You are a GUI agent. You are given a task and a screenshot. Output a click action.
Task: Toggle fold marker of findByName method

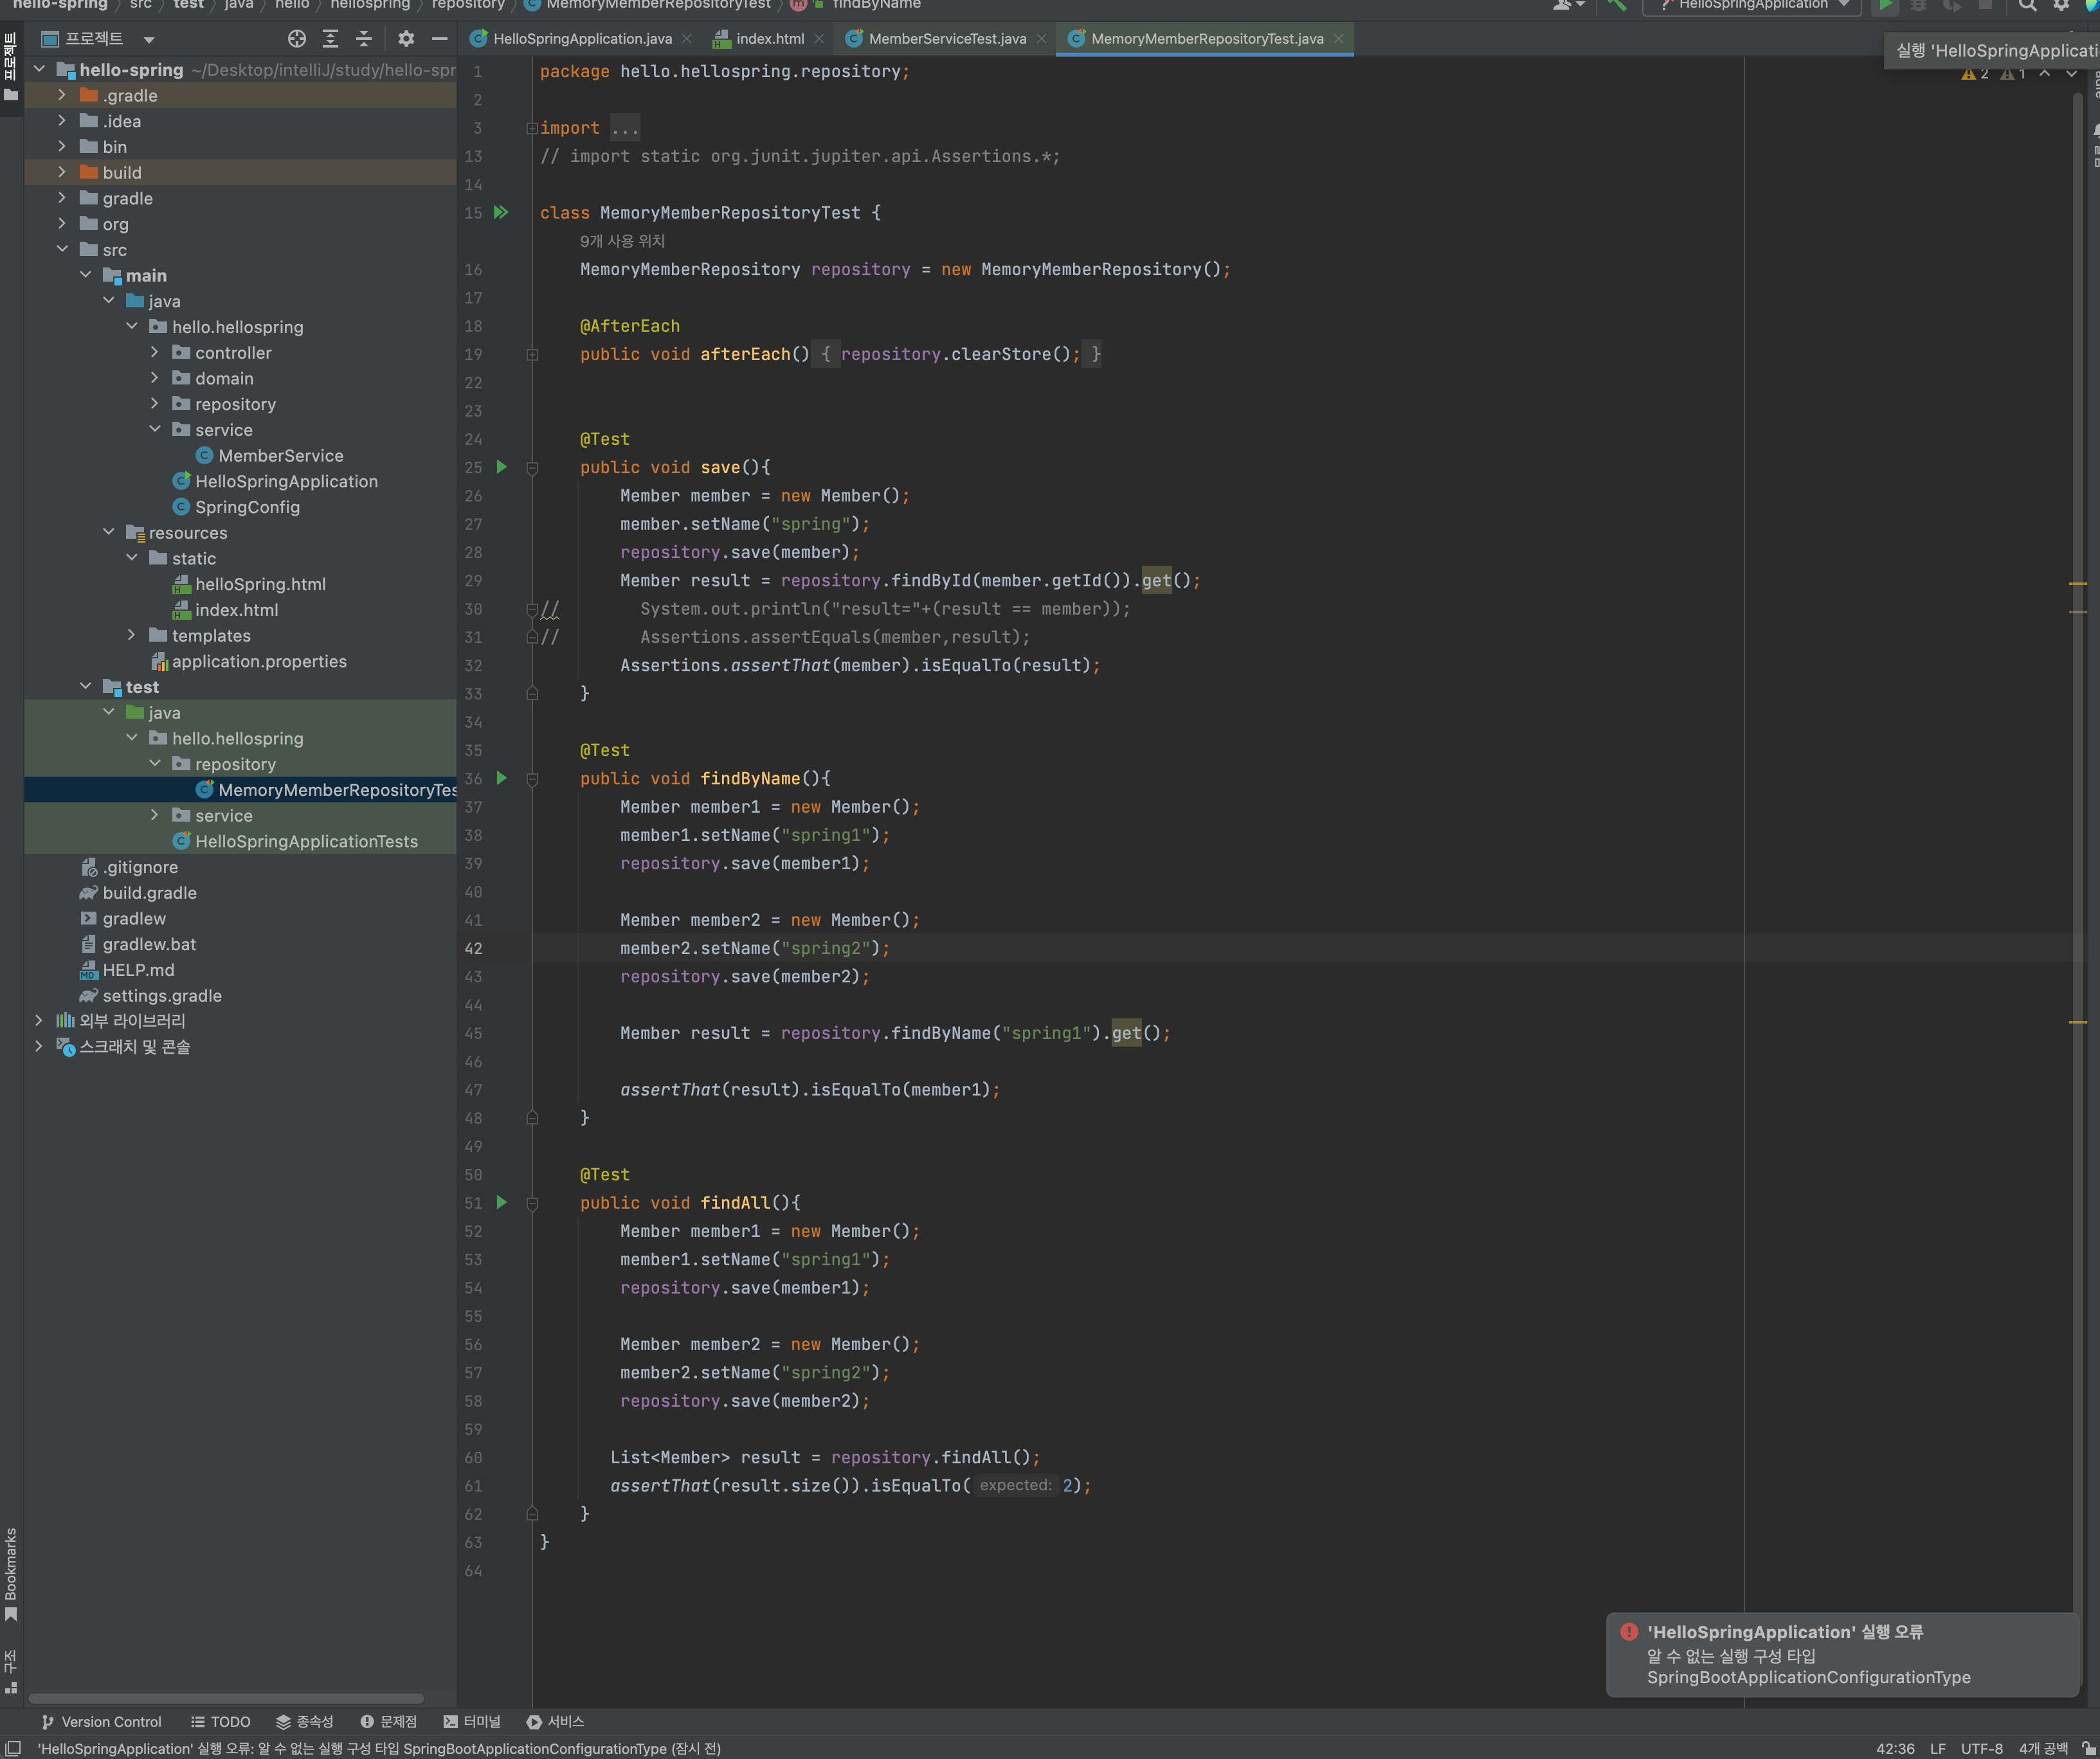point(532,779)
